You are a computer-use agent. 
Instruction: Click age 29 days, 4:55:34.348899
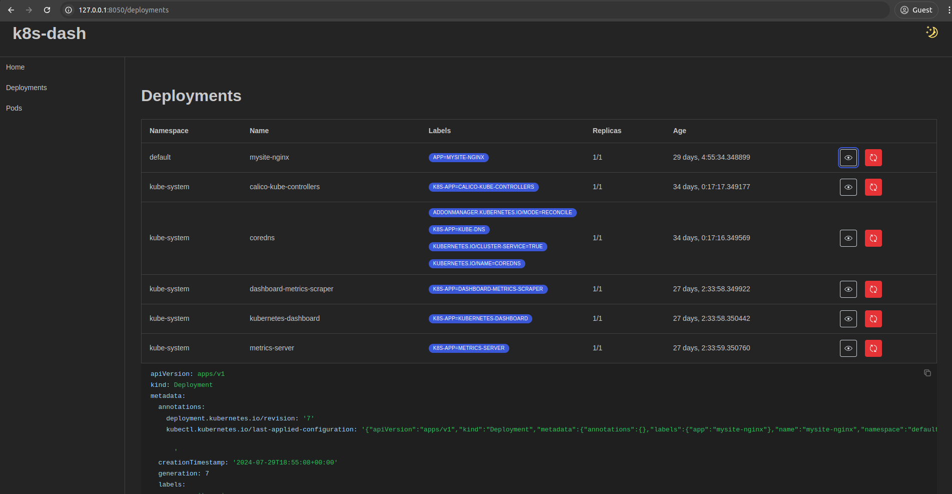(711, 157)
